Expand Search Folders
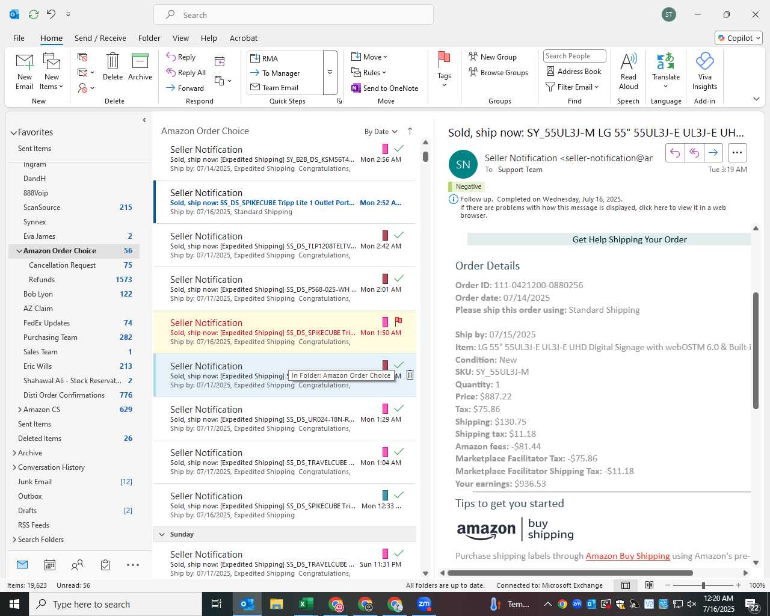The image size is (770, 616). [x=14, y=540]
